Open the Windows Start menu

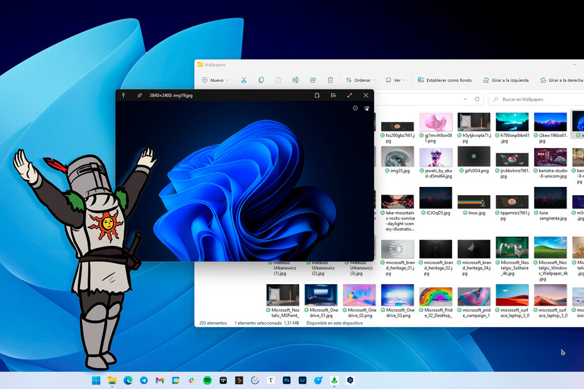click(x=96, y=380)
